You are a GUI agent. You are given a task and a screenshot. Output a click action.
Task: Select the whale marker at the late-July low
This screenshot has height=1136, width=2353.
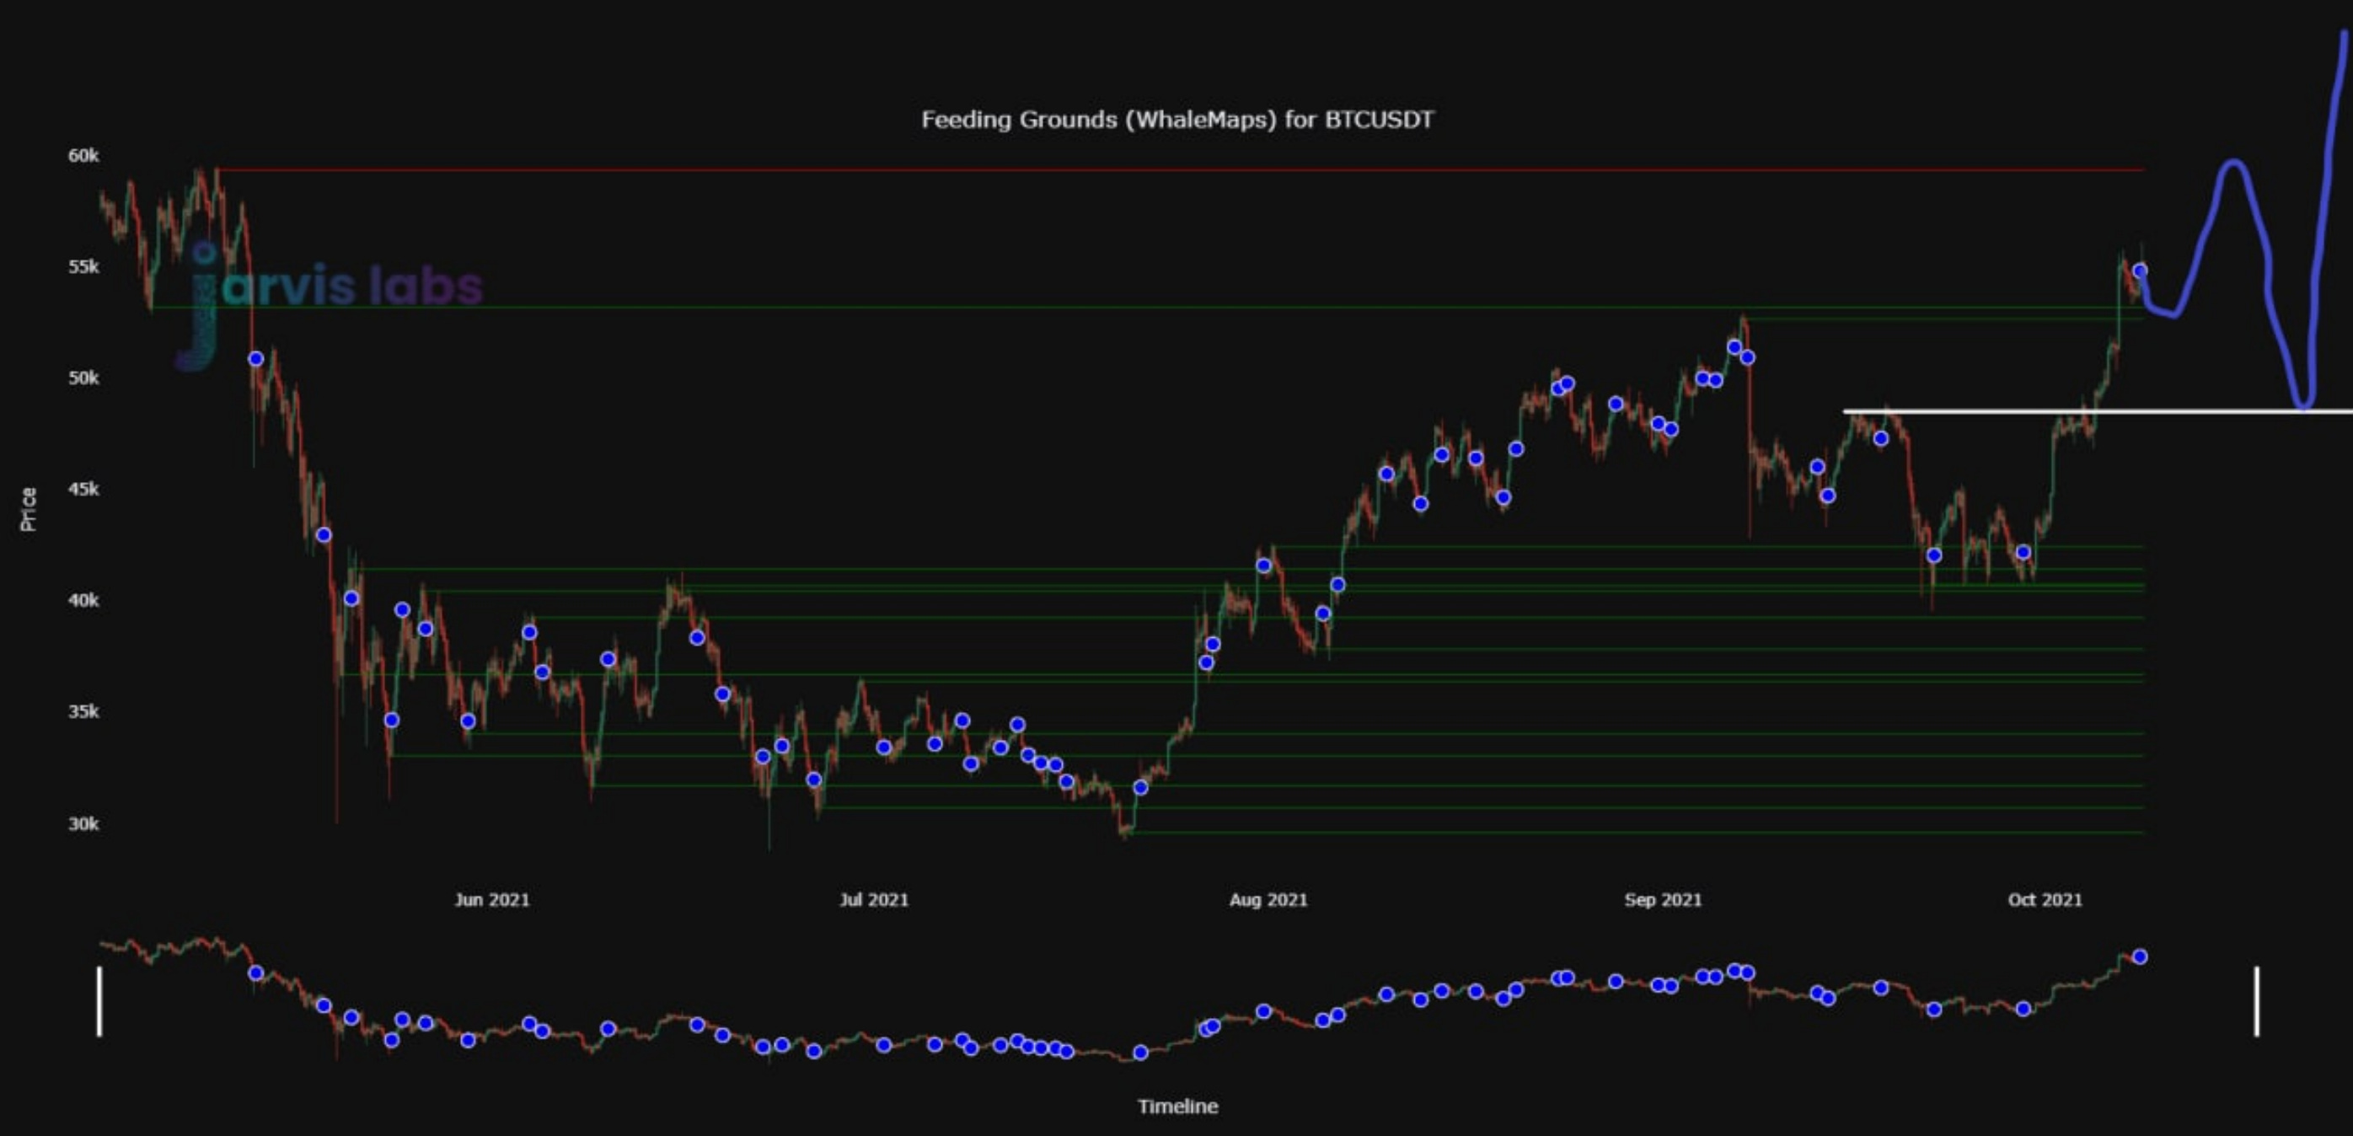(1140, 787)
